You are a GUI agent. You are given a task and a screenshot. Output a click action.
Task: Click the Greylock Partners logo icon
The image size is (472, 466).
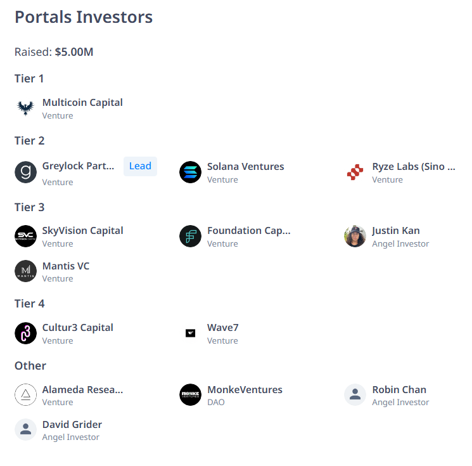coord(25,172)
